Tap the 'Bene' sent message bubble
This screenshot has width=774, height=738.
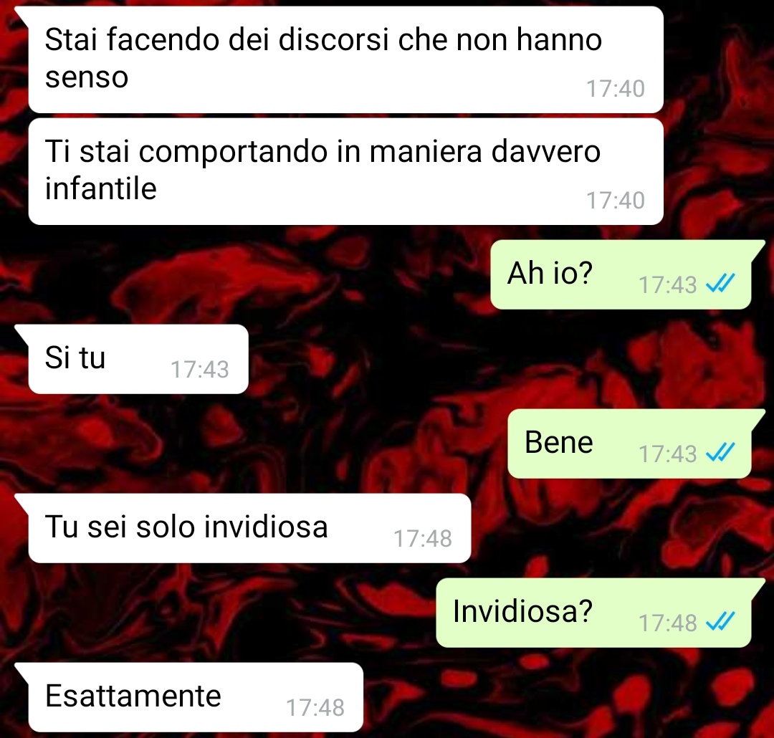629,444
